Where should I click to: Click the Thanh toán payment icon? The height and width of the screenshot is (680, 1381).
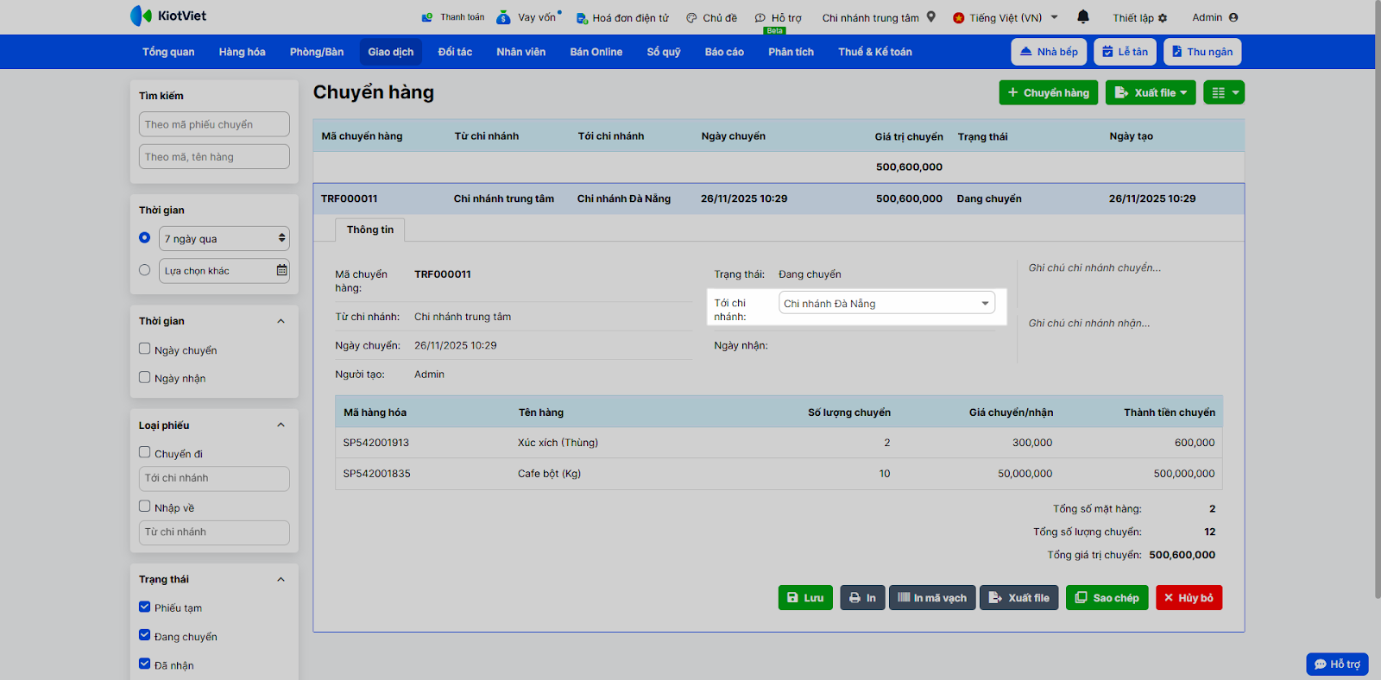tap(427, 17)
